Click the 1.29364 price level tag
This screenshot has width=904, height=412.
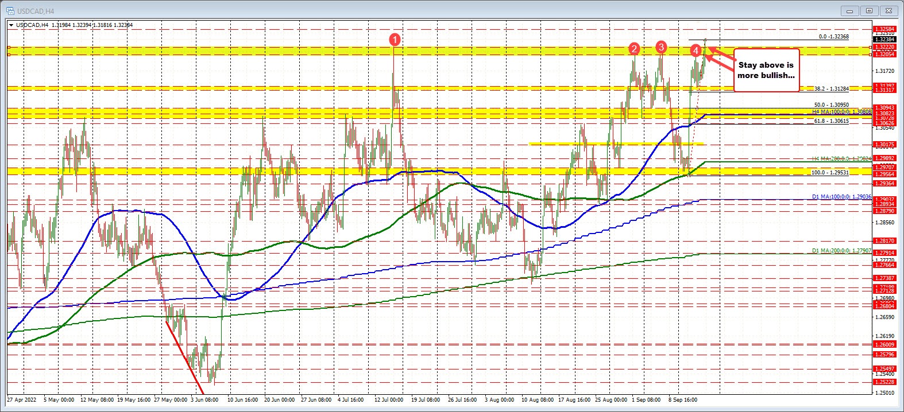tap(883, 183)
